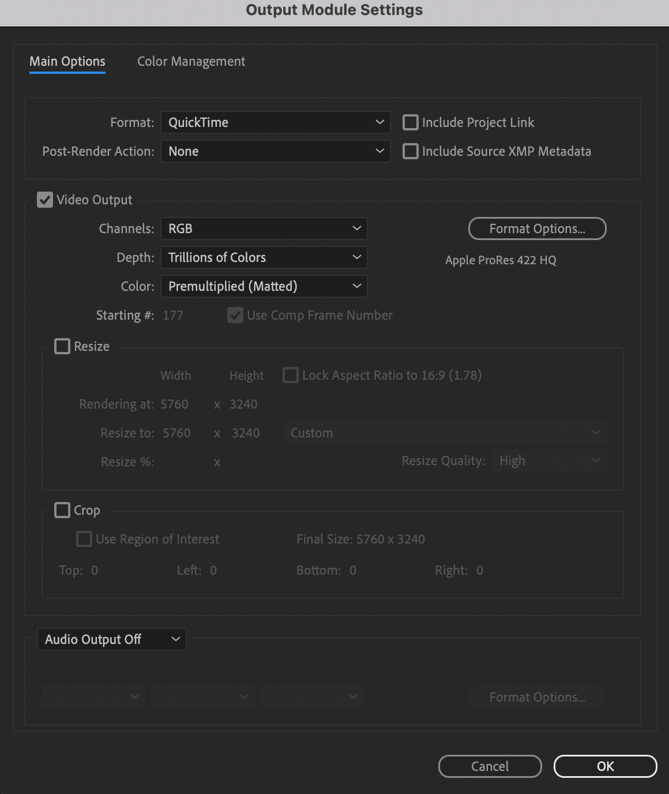
Task: Open the Audio Output Off dropdown
Action: pos(111,639)
